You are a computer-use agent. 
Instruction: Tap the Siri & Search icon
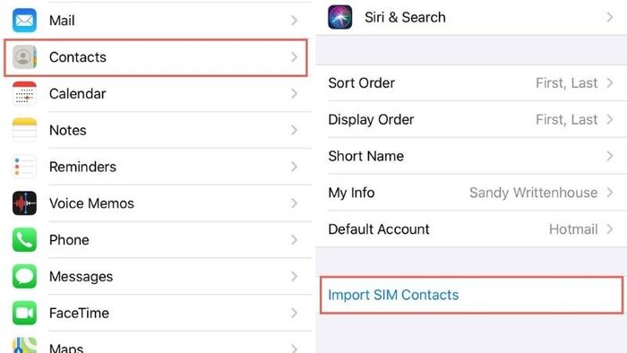[x=339, y=17]
